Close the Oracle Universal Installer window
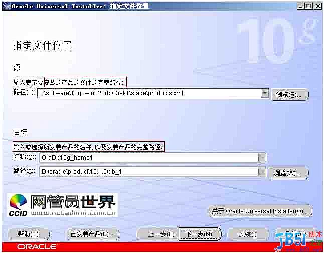 (x=318, y=6)
